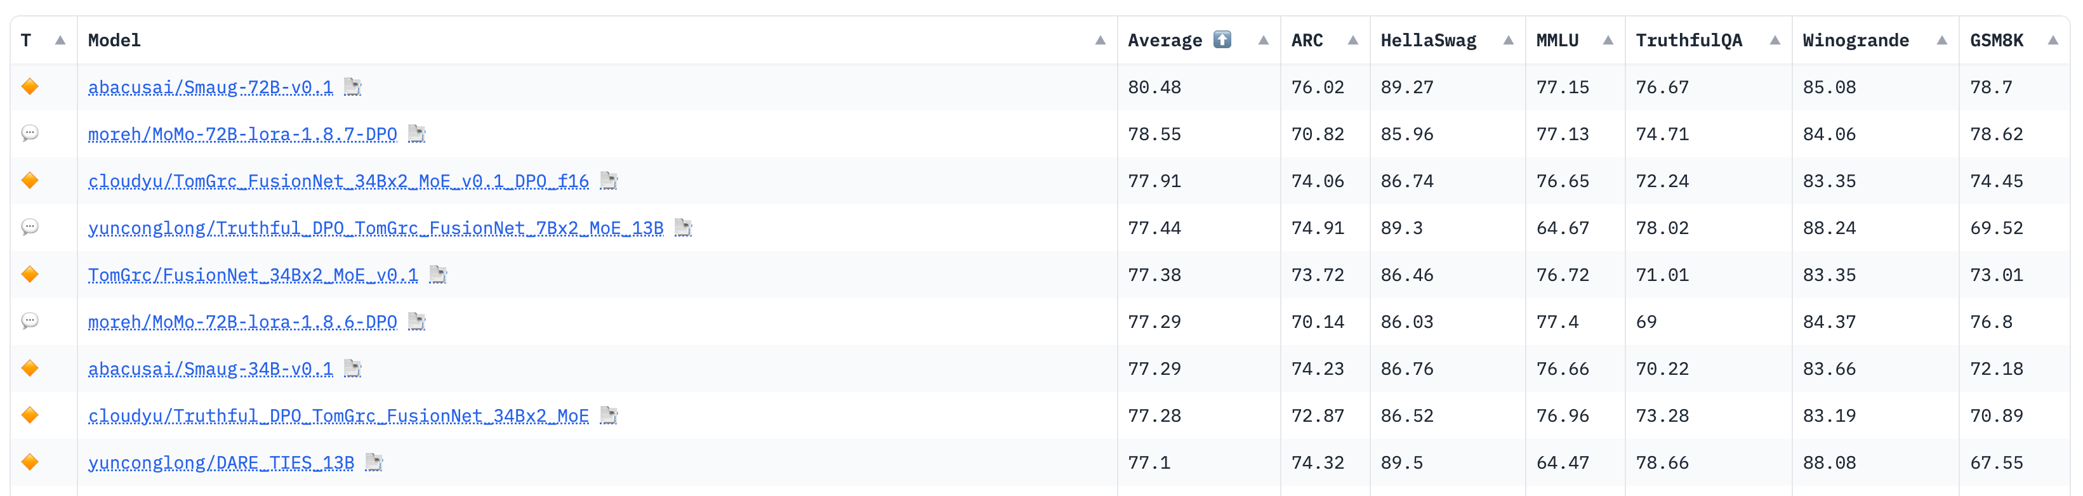
Task: Click the diamond icon beside cloudyu/Truthful_DPO_TomGrc_FusionNet_34Bx2_MoE
Action: click(x=29, y=415)
